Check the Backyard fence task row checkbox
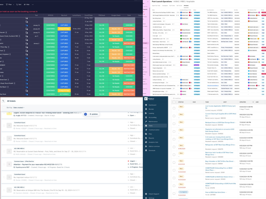The height and width of the screenshot is (199, 266). coord(174,124)
